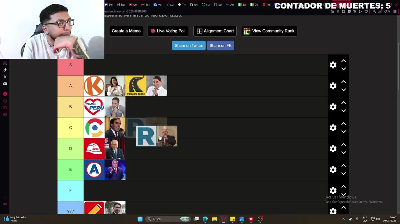Open Microsoft Edge from taskbar
The height and width of the screenshot is (224, 400).
[205, 219]
